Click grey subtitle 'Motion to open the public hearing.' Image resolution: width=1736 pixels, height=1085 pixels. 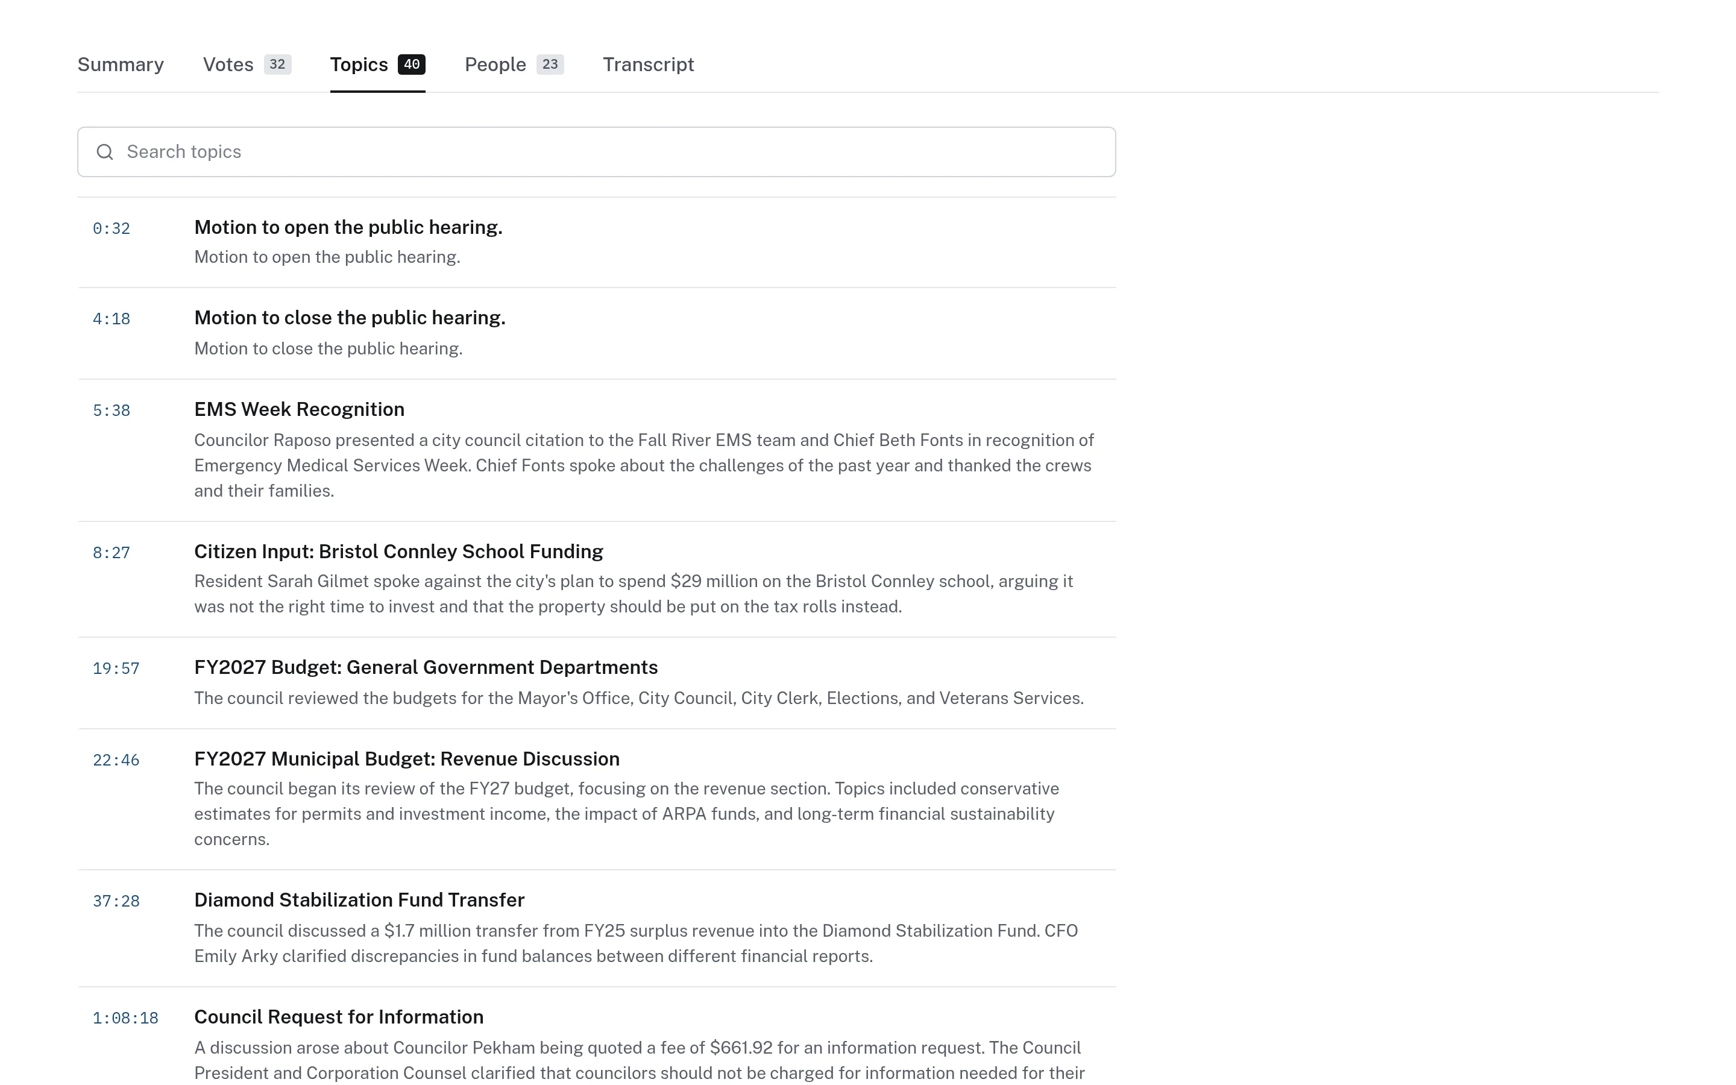tap(327, 257)
